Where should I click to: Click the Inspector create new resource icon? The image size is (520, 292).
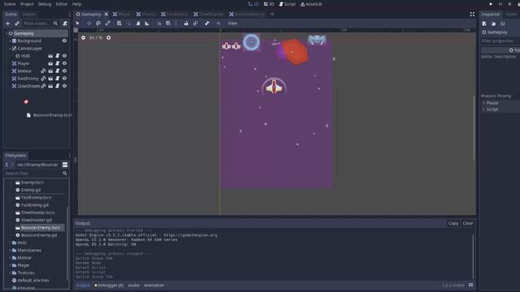(x=484, y=24)
